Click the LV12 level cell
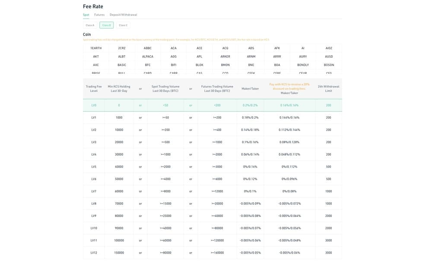 94,253
